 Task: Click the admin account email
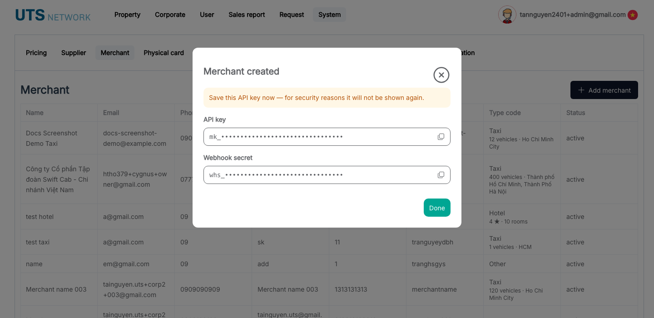point(572,15)
